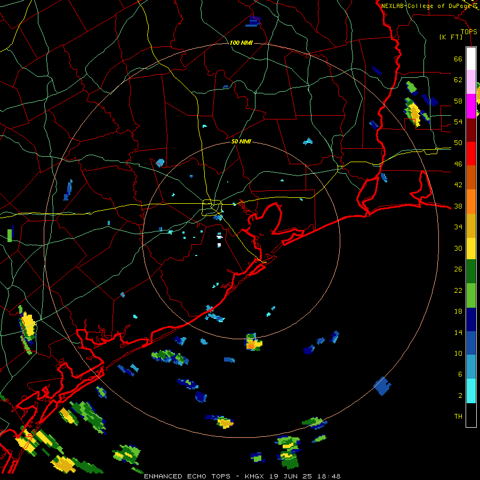
Task: Click the legend value "42"
Action: (458, 185)
